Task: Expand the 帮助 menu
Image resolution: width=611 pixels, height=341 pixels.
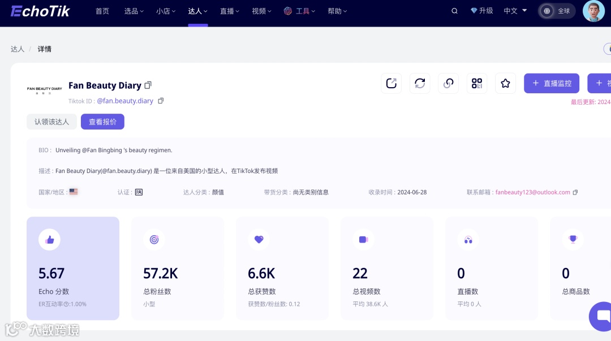Action: (x=337, y=11)
